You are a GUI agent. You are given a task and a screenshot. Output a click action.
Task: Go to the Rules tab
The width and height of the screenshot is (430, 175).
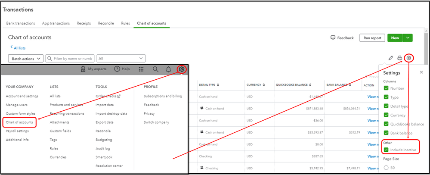pos(126,23)
